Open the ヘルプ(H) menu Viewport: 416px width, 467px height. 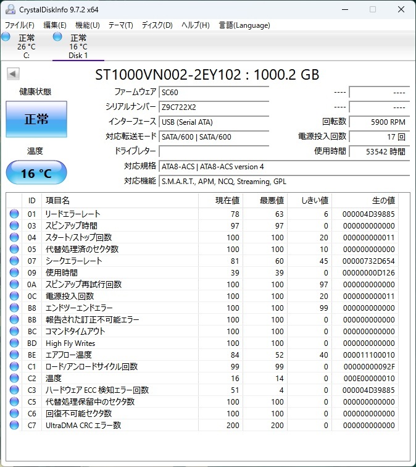click(196, 25)
